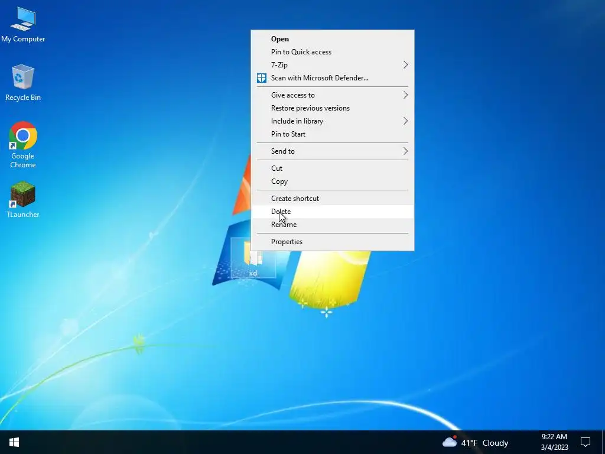Choose Delete from the context menu
The width and height of the screenshot is (605, 454).
[333, 212]
